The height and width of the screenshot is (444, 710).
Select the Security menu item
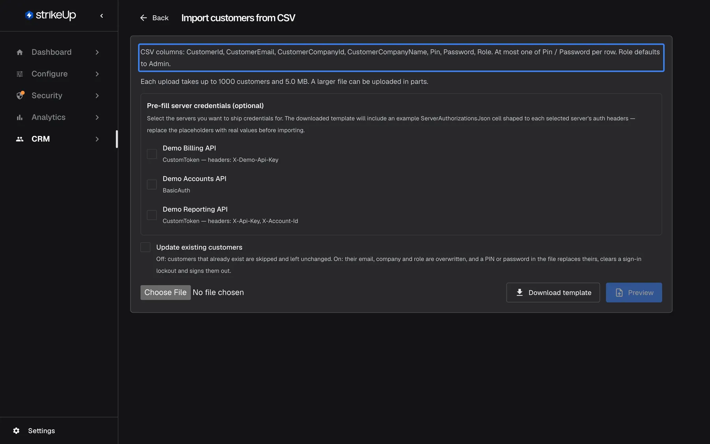tap(58, 96)
